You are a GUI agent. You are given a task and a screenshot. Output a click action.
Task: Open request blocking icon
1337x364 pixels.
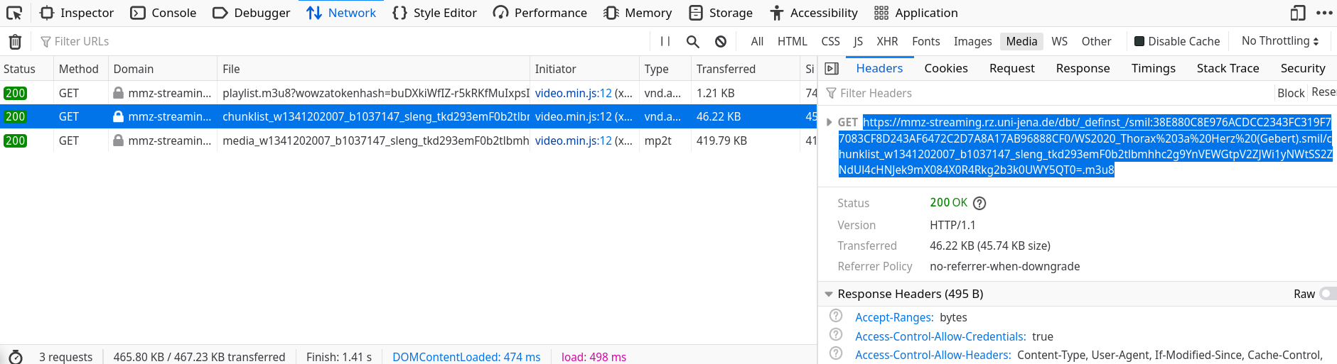point(721,42)
